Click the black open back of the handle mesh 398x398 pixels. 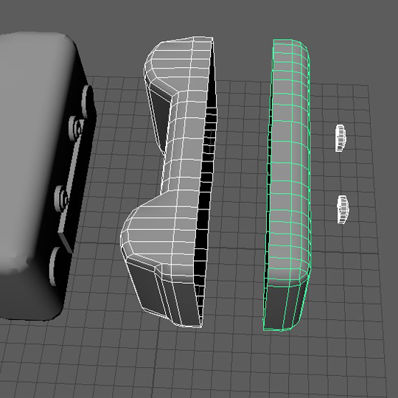(207, 193)
